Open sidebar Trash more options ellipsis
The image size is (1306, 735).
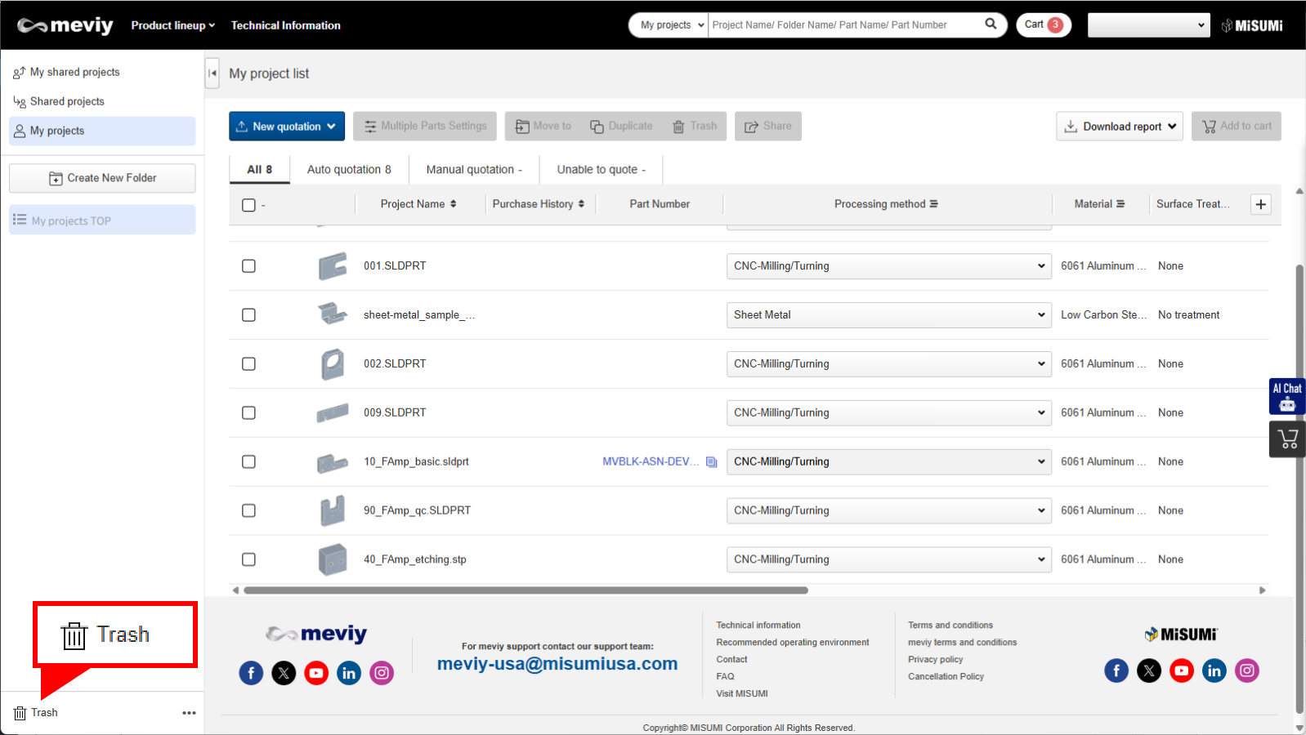tap(189, 713)
